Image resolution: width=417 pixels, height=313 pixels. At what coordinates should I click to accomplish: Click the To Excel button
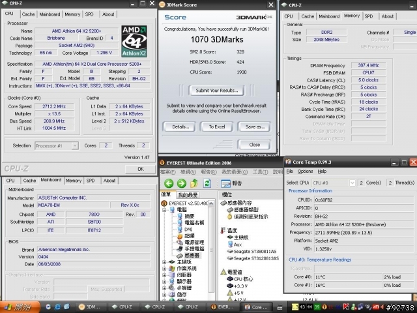click(x=217, y=127)
